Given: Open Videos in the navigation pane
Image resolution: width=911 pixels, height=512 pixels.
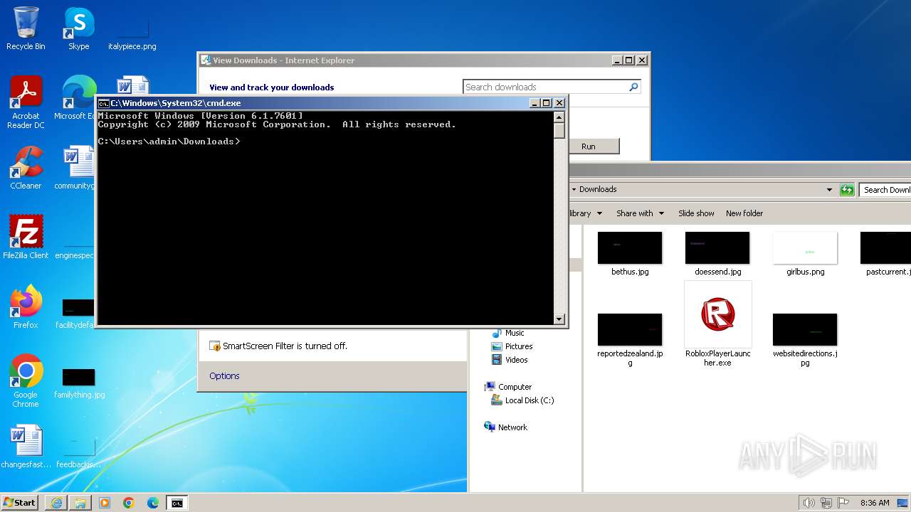Looking at the screenshot, I should (x=510, y=360).
